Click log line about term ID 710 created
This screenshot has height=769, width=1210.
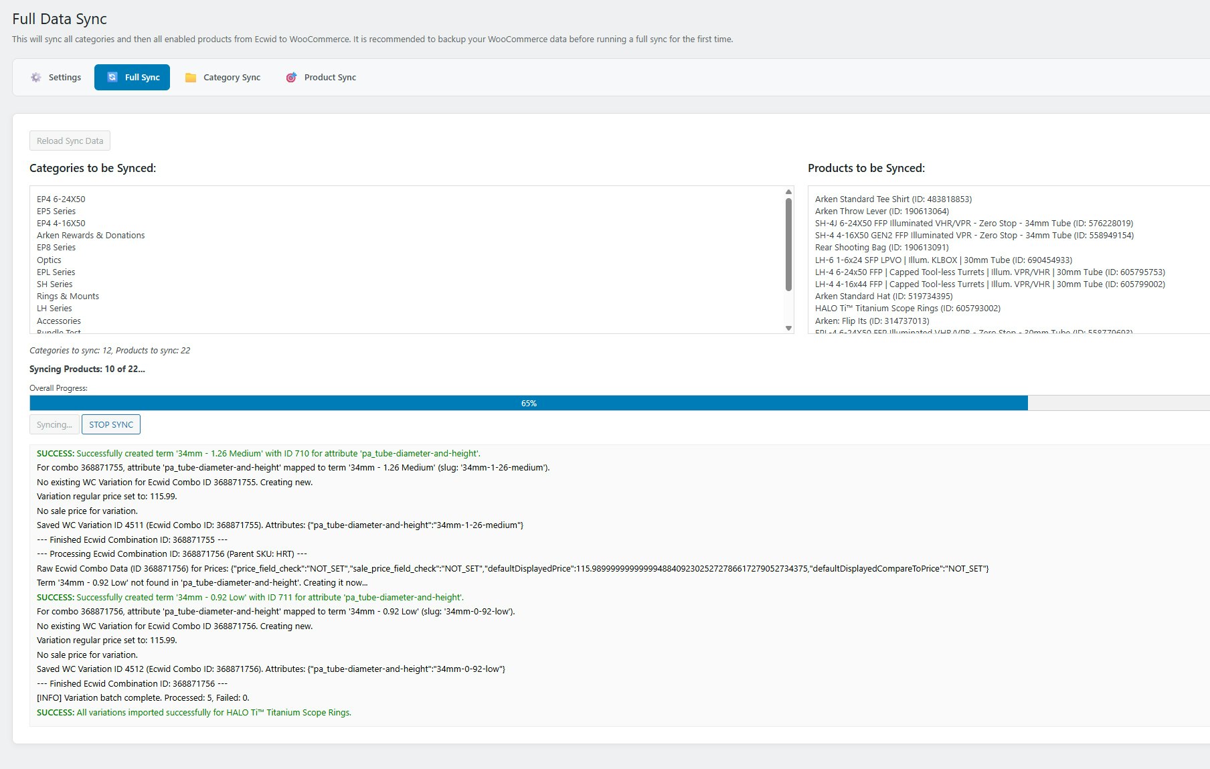[x=258, y=453]
